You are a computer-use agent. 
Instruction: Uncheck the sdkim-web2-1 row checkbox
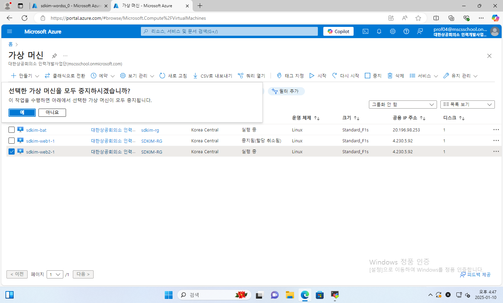(12, 151)
